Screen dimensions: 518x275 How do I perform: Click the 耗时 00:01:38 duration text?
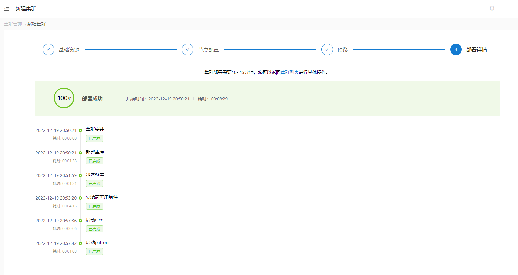(x=65, y=161)
